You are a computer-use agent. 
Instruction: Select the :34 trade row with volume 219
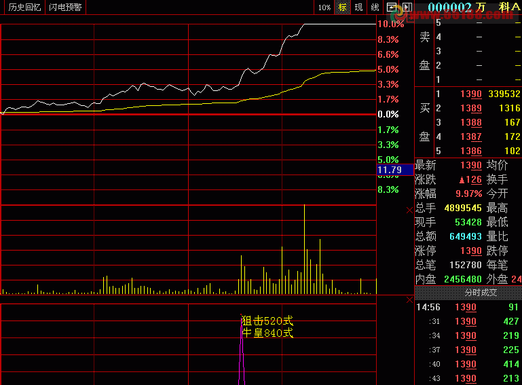(468, 335)
